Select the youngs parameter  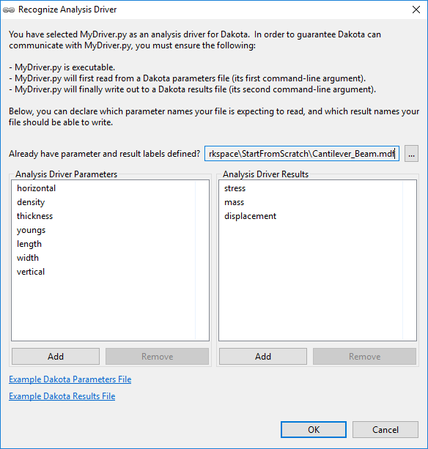pyautogui.click(x=31, y=230)
